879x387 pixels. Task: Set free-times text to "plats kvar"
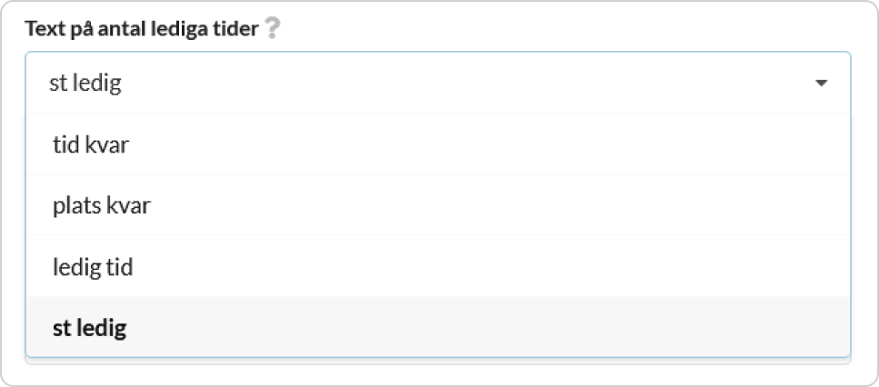pyautogui.click(x=438, y=205)
